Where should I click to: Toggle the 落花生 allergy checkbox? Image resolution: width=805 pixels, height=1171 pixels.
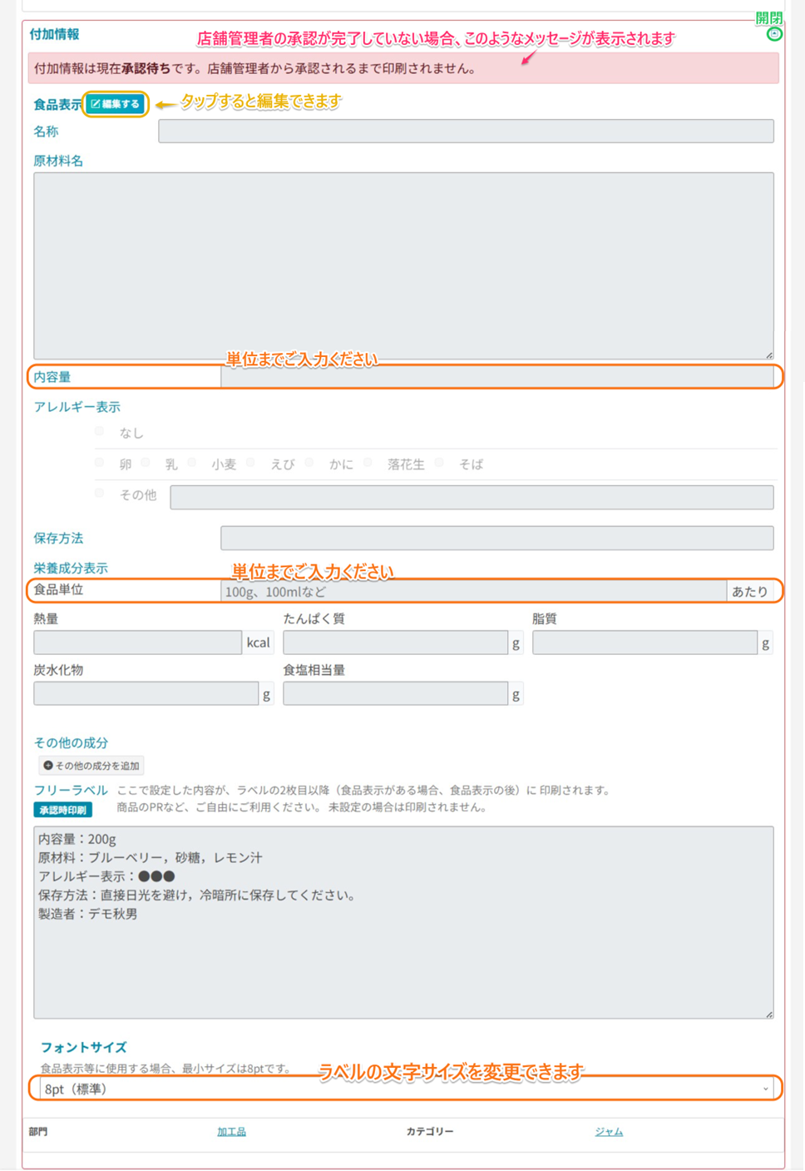[x=368, y=463]
